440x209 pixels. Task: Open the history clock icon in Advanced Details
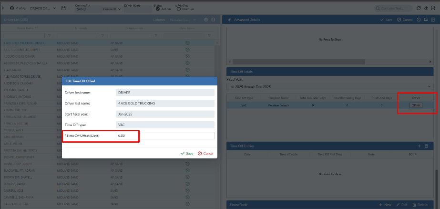(419, 20)
